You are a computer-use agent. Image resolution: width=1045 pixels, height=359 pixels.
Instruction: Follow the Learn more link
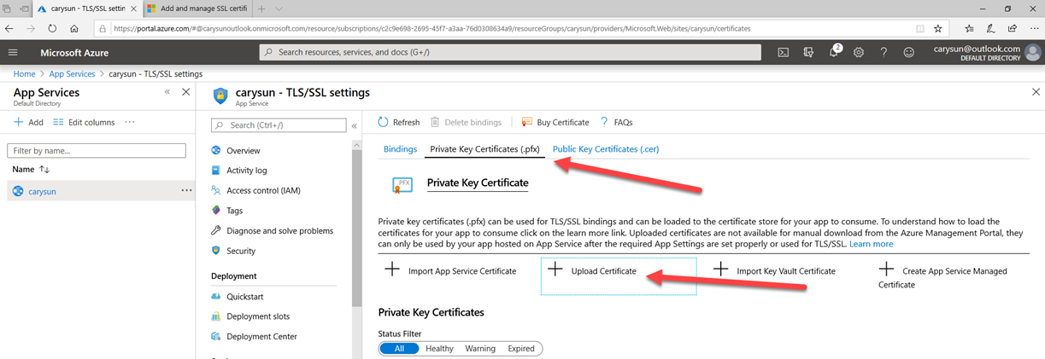(x=871, y=244)
